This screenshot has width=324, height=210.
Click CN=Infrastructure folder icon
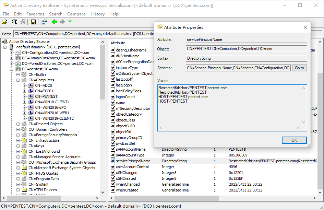24,140
